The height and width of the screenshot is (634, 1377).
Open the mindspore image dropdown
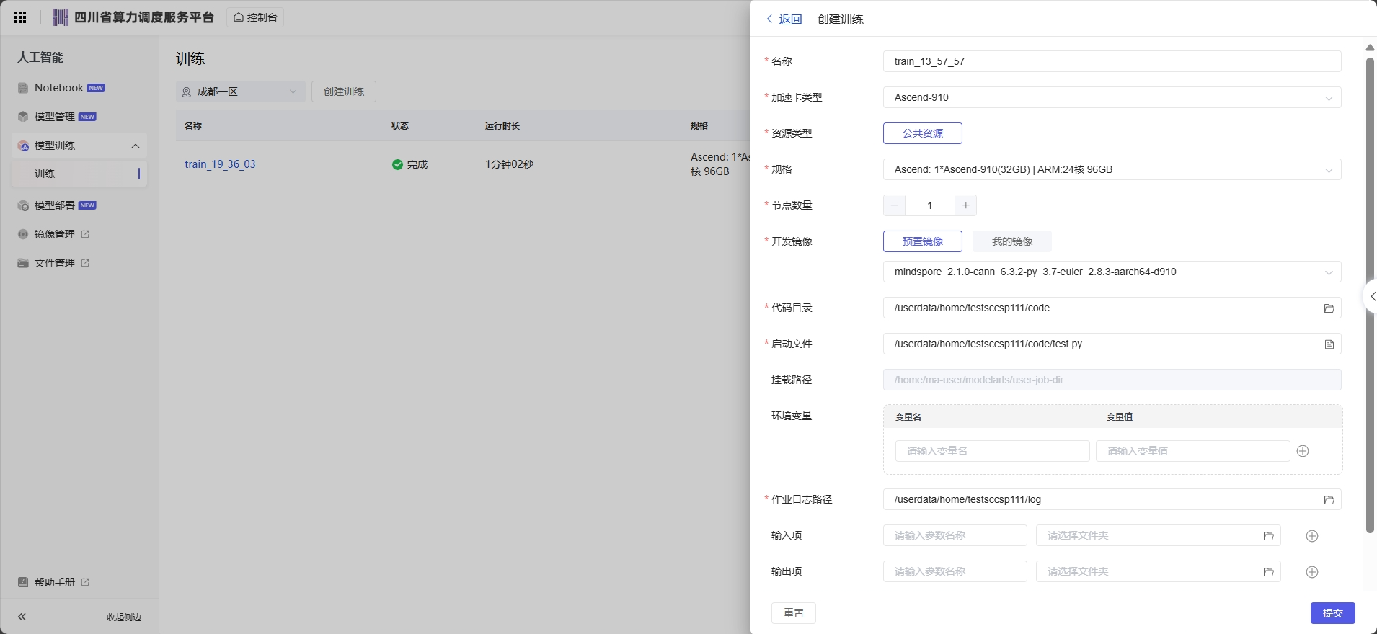1112,272
